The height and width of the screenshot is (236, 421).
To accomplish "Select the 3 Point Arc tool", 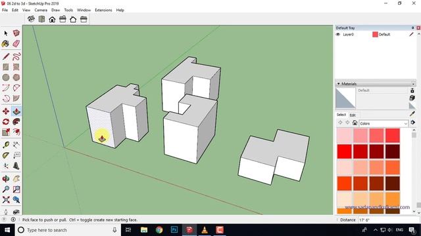I will pos(6,98).
